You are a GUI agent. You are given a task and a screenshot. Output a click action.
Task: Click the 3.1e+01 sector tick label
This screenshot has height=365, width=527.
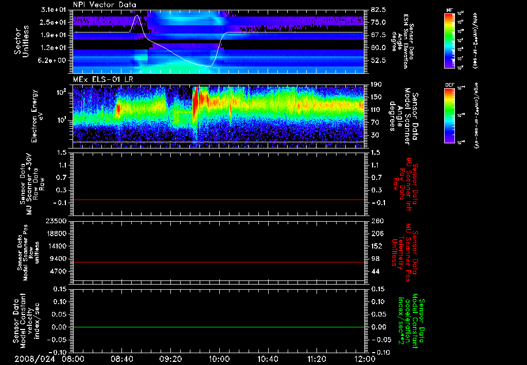pos(55,10)
